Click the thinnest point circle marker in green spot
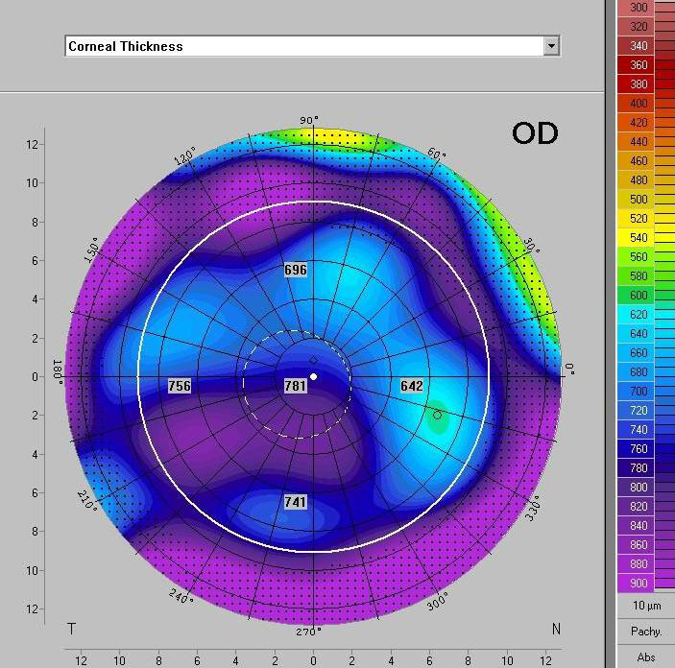Screen dimensions: 675x668 click(437, 416)
